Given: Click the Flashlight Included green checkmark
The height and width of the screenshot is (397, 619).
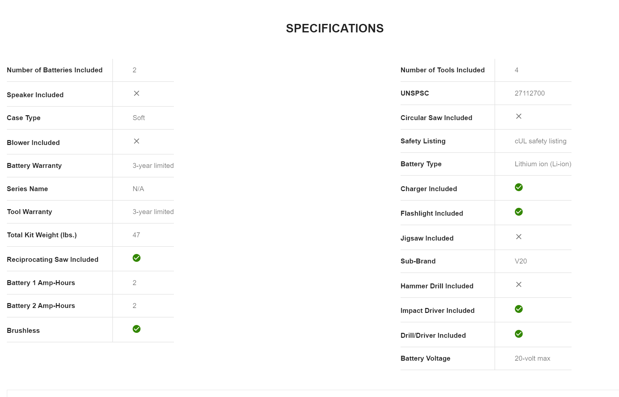Looking at the screenshot, I should (519, 212).
